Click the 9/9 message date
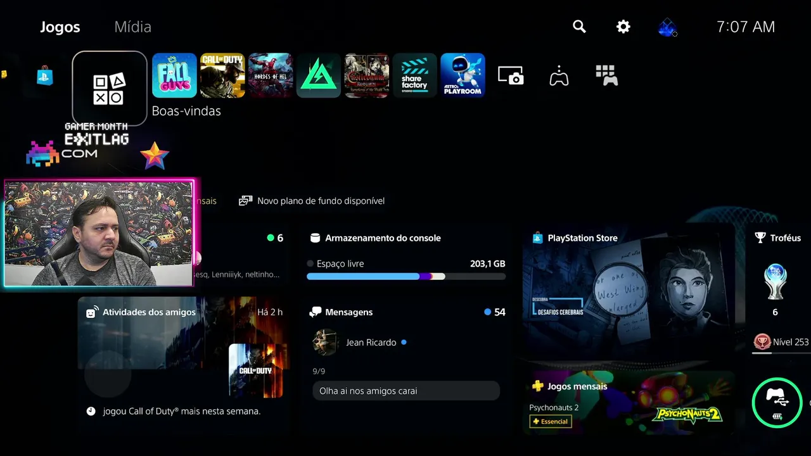Screen dimensions: 811x456 319,371
